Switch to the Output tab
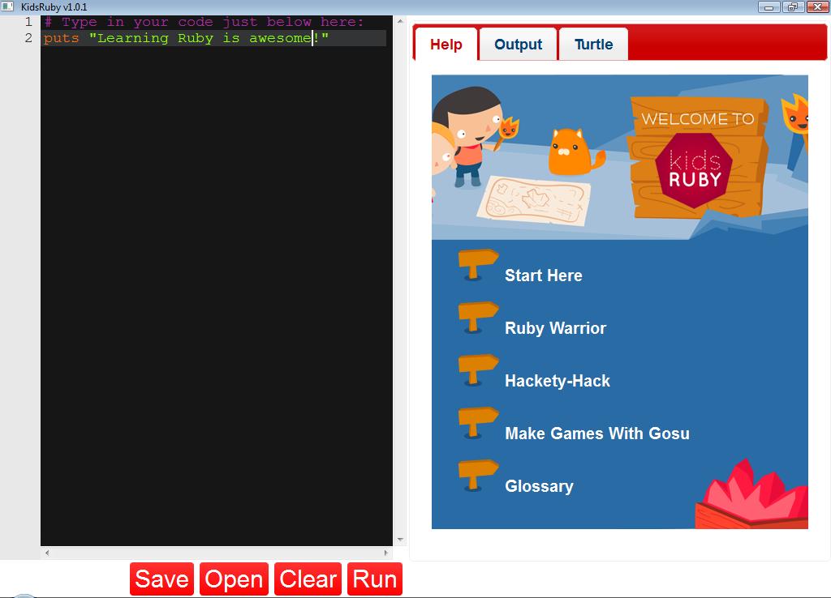 click(x=518, y=45)
